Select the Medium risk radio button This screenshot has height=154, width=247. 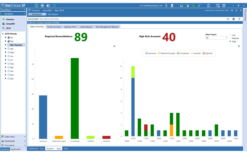[x=230, y=38]
